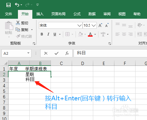Apply the red font color button
Screen dimensions: 147x120
(x=90, y=34)
